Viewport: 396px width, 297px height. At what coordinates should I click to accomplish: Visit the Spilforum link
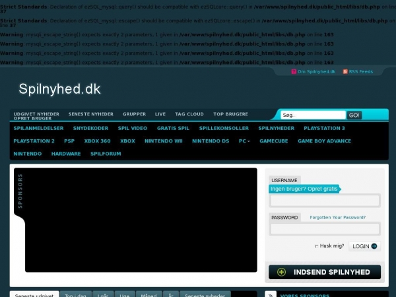(106, 154)
